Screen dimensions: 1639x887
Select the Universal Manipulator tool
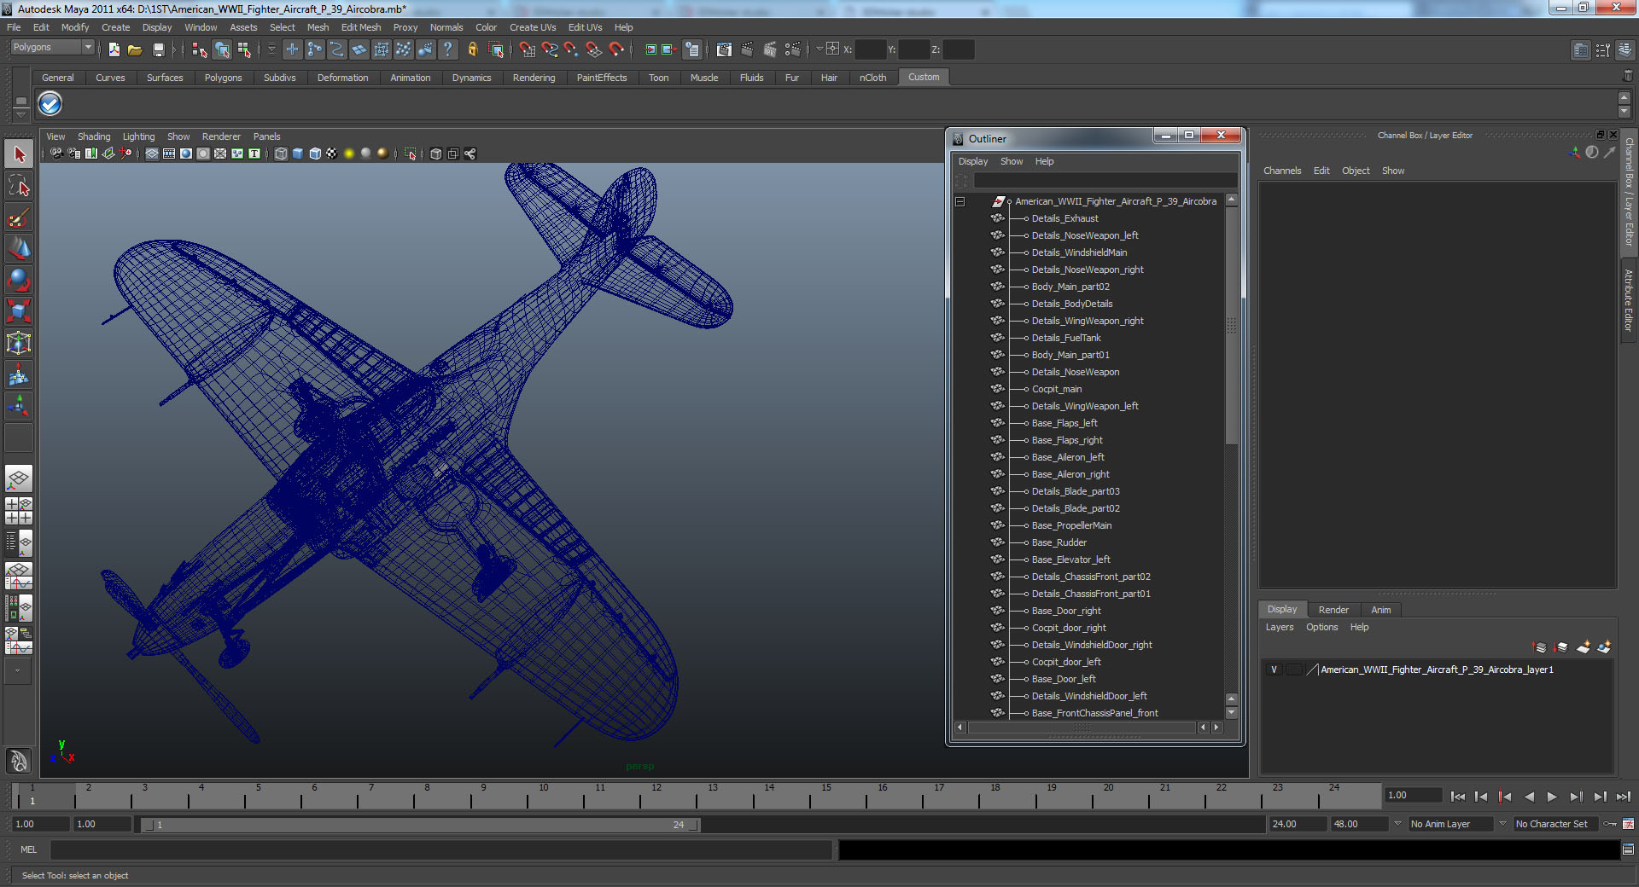coord(19,343)
